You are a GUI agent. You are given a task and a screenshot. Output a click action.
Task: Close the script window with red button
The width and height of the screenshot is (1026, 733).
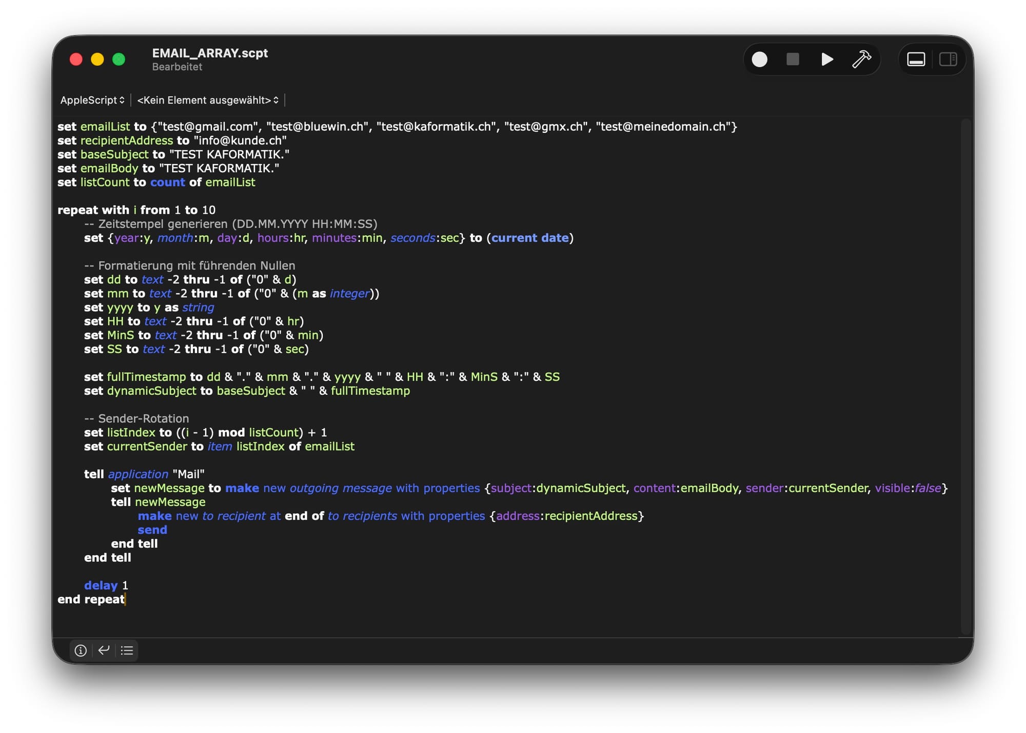[76, 59]
